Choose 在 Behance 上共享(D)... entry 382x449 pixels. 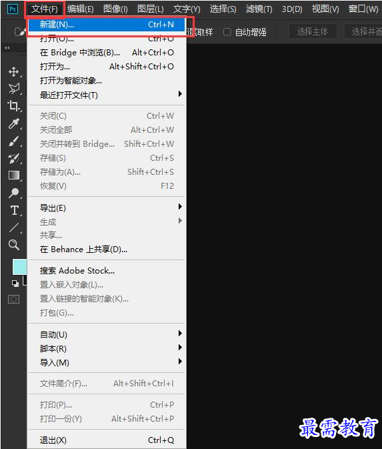107,249
